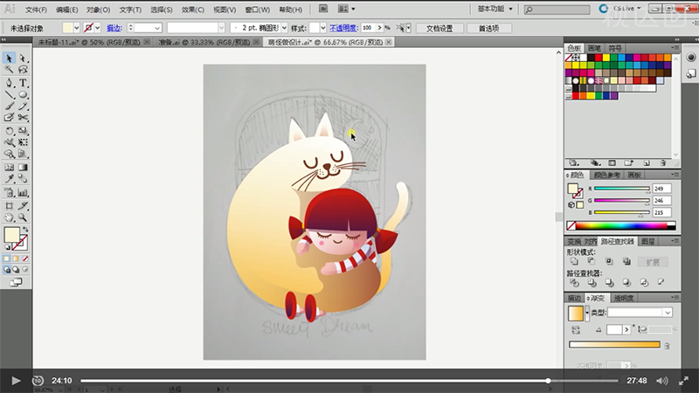
Task: Click the rewind 10 seconds button
Action: click(x=38, y=381)
